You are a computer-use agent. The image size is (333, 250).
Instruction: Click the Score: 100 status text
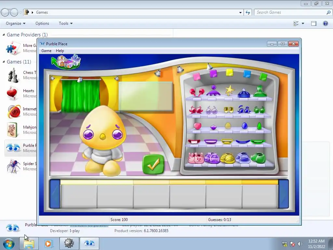pos(119,220)
